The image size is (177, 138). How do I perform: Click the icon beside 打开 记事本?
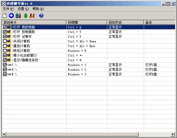pos(9,37)
